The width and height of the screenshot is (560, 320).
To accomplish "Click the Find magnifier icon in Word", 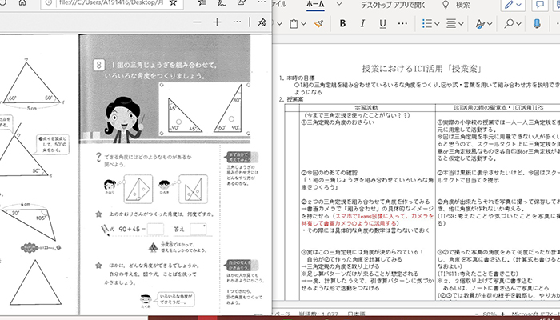I will click(x=509, y=23).
